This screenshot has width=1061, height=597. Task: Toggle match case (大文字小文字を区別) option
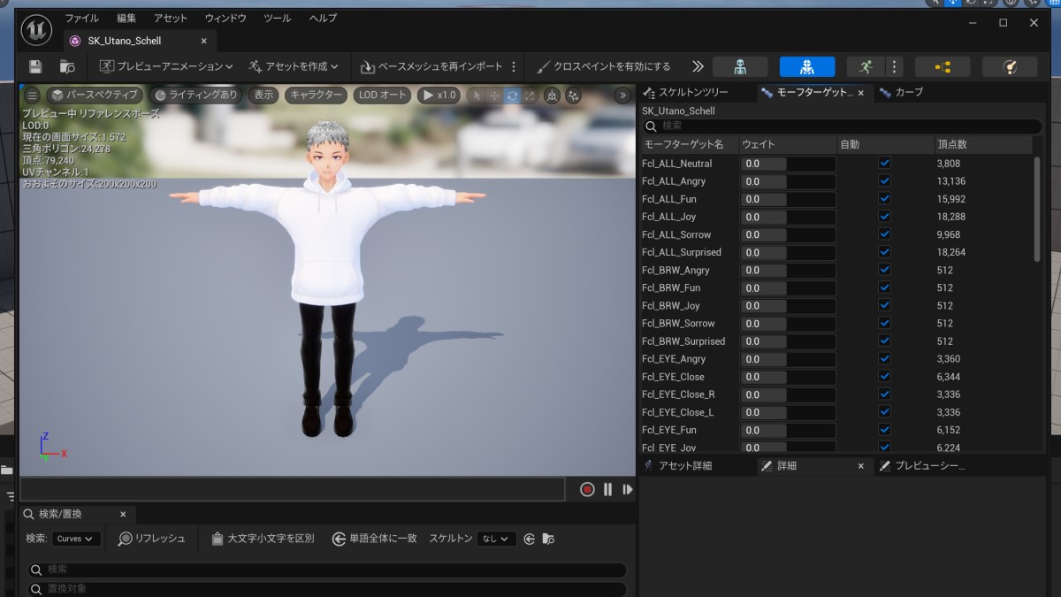click(263, 538)
